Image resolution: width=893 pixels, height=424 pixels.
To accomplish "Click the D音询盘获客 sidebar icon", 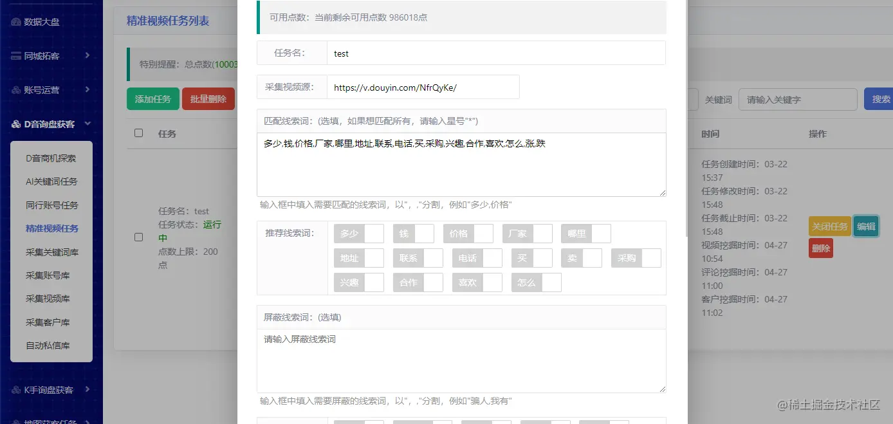I will tap(16, 124).
